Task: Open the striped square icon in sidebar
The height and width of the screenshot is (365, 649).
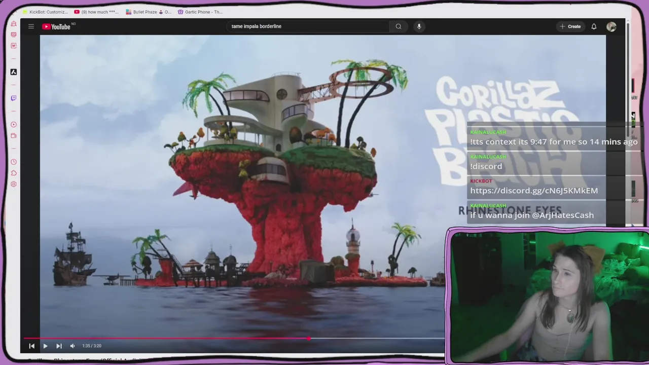Action: click(x=14, y=34)
